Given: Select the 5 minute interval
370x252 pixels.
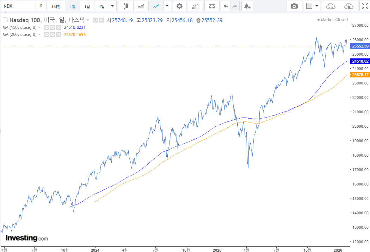Looking at the screenshot, I should [41, 6].
